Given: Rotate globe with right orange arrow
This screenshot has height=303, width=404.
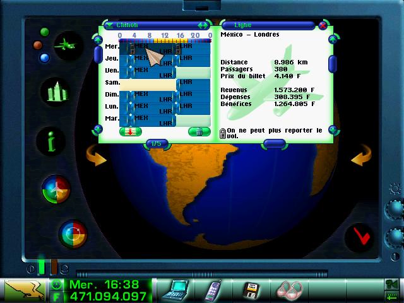Looking at the screenshot, I should (x=362, y=155).
